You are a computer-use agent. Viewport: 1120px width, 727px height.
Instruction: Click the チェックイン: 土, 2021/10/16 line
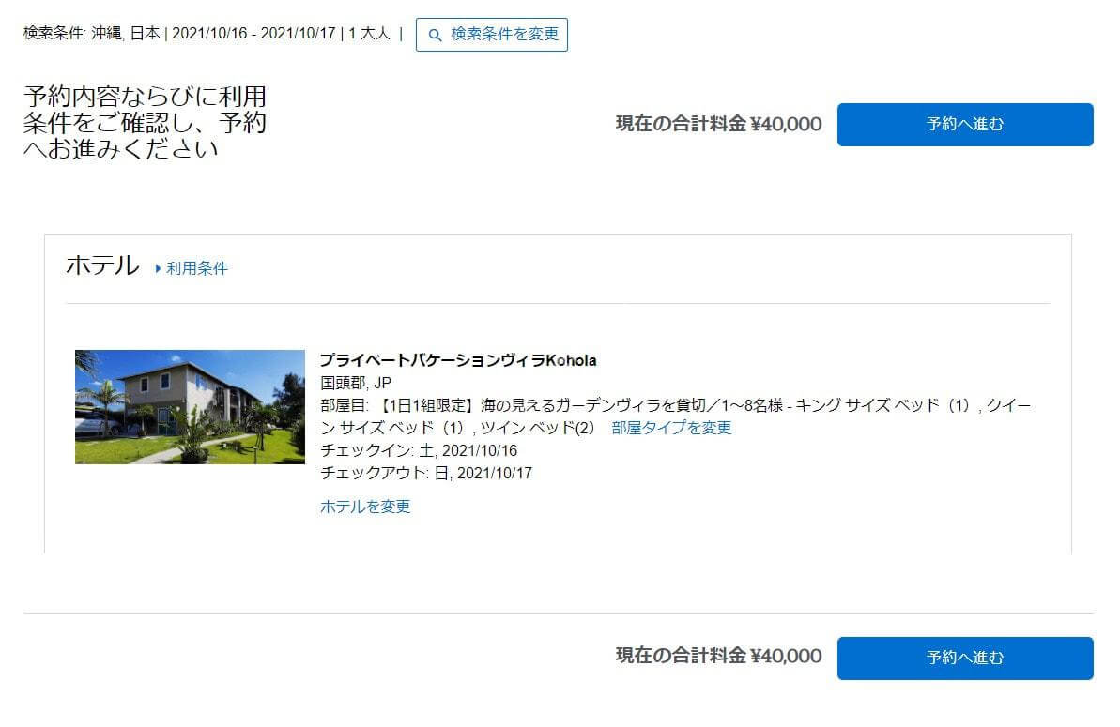(419, 450)
